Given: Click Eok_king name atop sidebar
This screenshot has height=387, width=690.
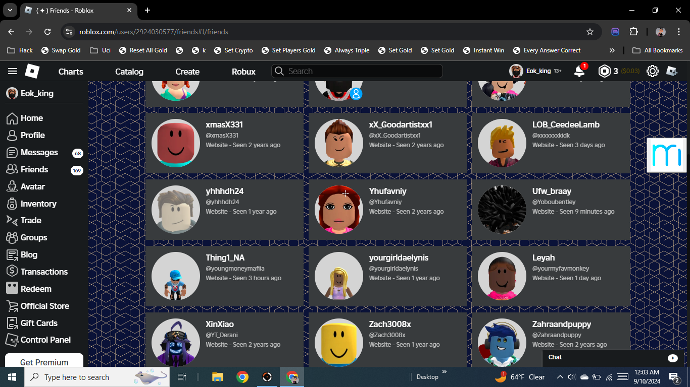Looking at the screenshot, I should coord(37,93).
